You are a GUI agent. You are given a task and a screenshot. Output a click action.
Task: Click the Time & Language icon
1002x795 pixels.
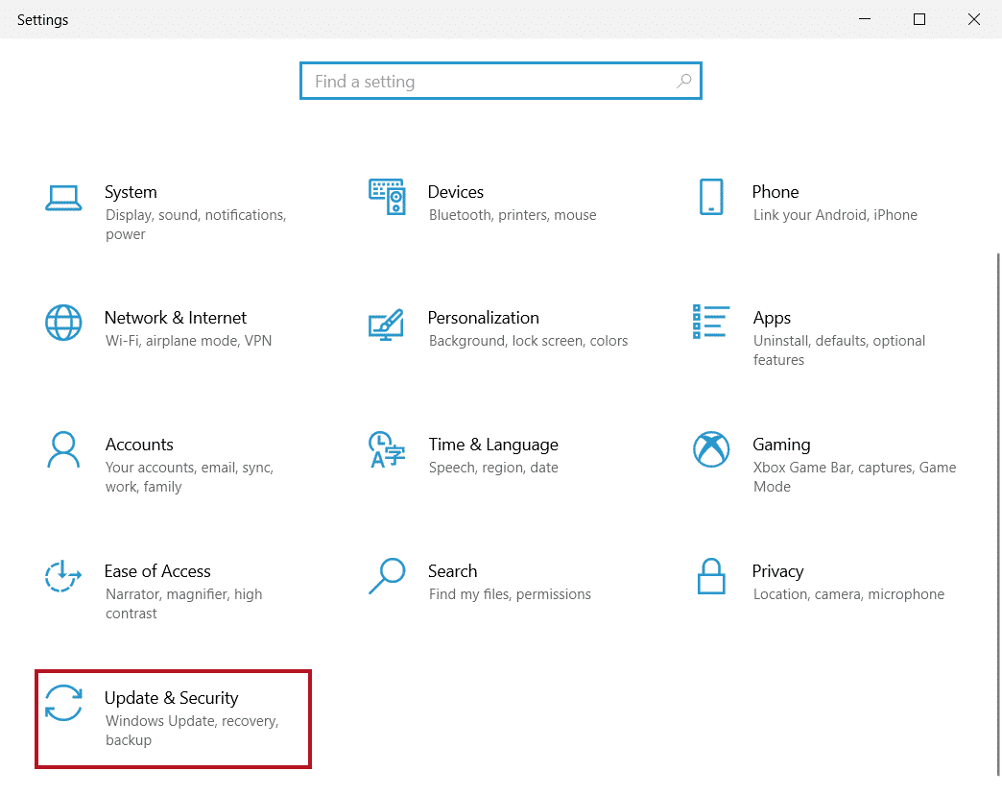tap(387, 449)
